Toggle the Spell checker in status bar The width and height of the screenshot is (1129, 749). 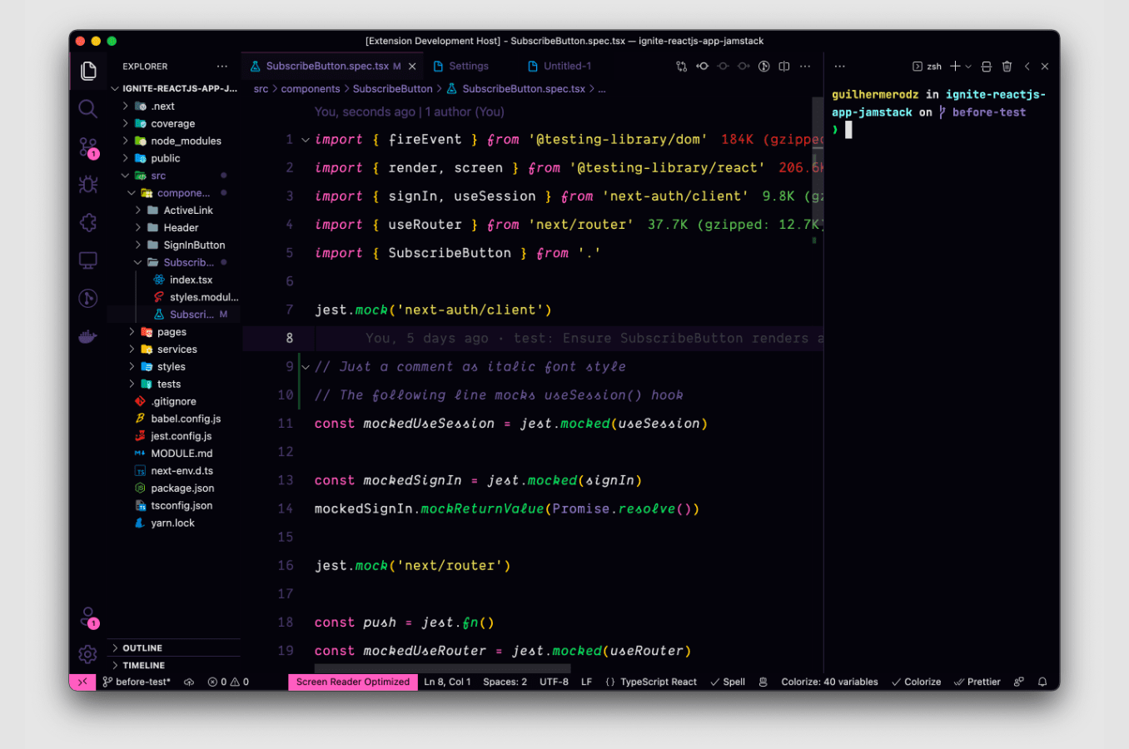pyautogui.click(x=727, y=682)
